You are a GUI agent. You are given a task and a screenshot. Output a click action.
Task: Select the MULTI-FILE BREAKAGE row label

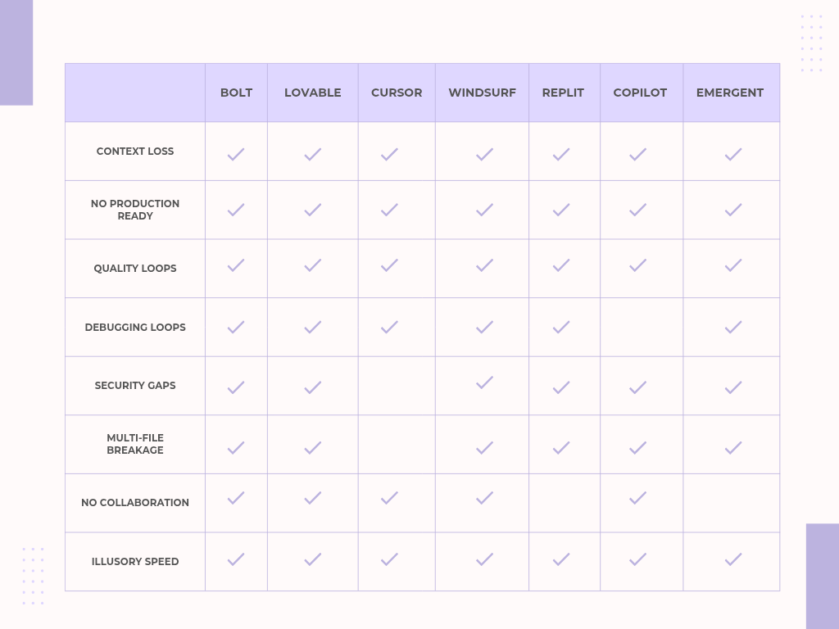click(x=135, y=444)
